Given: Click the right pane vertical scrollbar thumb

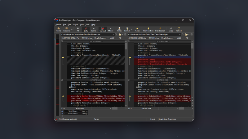Looking at the screenshot, I should [x=192, y=45].
